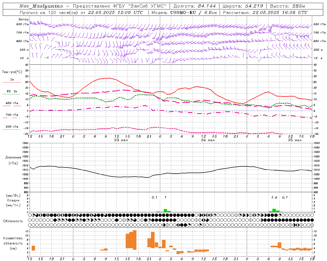Select the latitude value 'Широта: 54.219'

pyautogui.click(x=243, y=6)
